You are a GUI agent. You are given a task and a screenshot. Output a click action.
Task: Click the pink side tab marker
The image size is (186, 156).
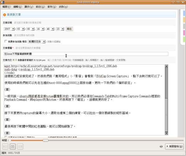point(184,33)
